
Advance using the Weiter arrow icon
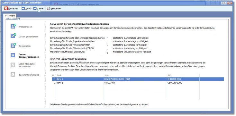point(35,8)
